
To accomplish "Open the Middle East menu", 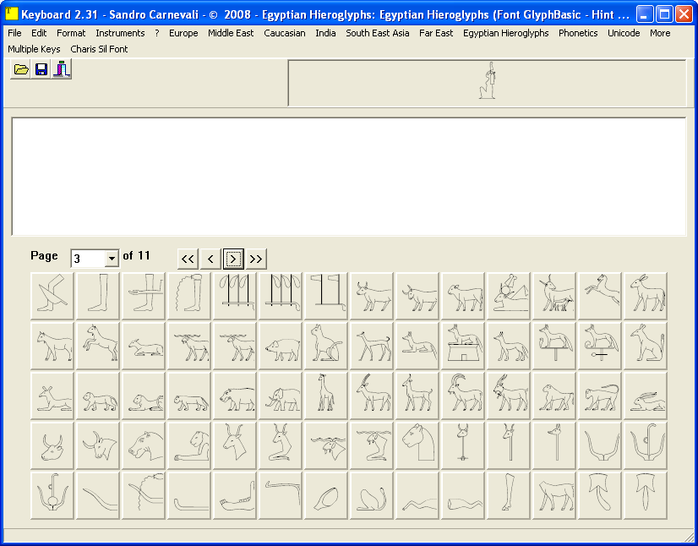I will pyautogui.click(x=231, y=33).
